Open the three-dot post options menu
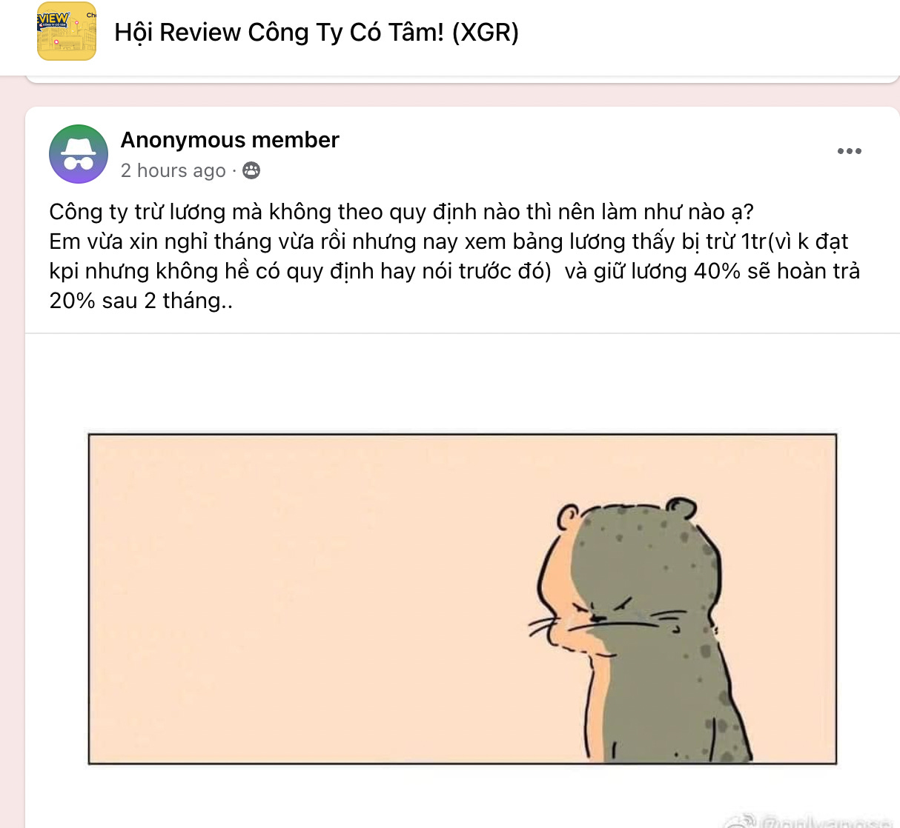The image size is (900, 828). [849, 151]
